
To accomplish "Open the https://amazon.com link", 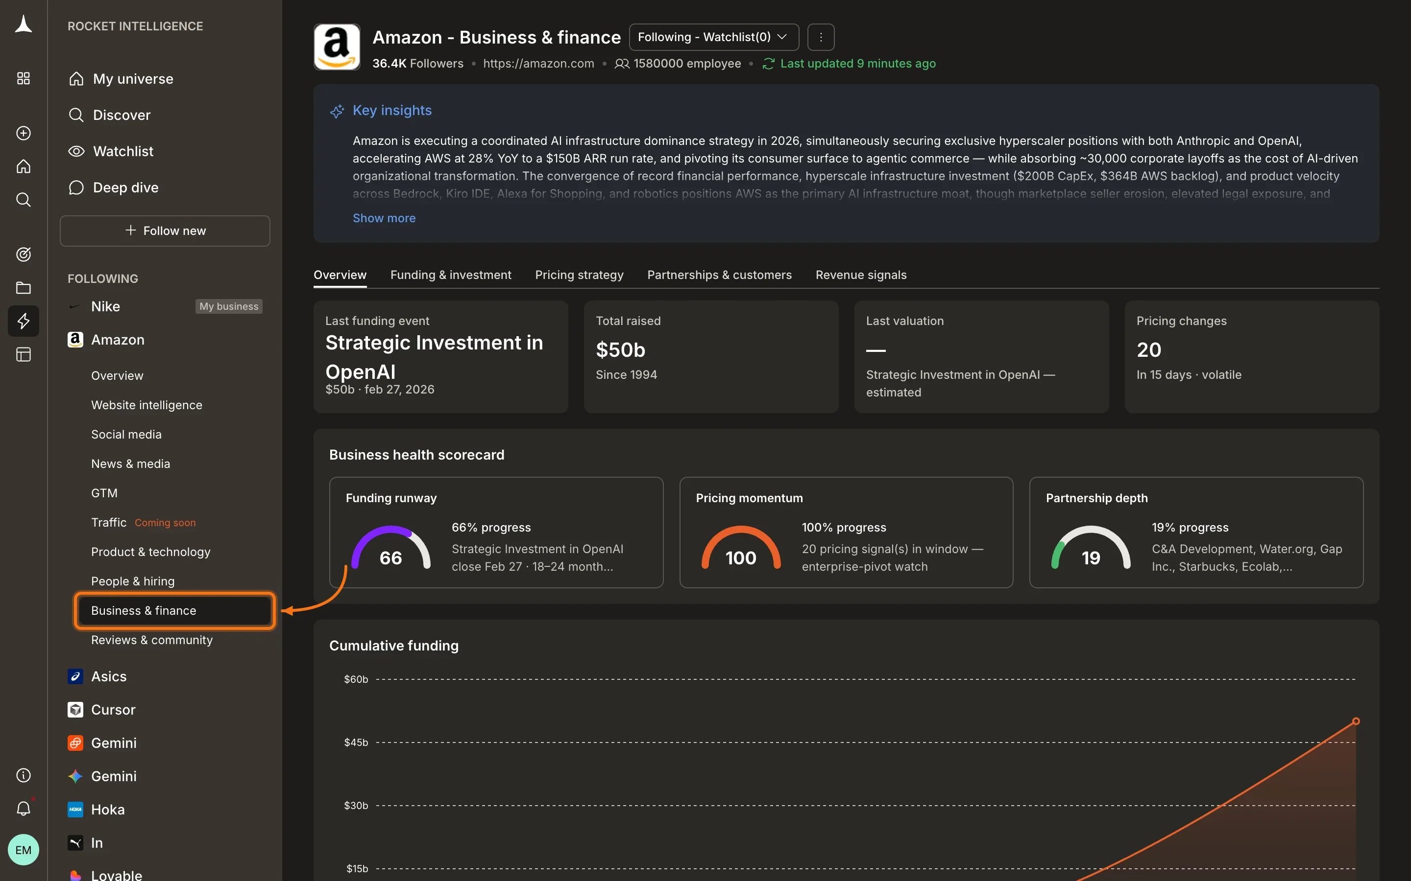I will coord(538,64).
